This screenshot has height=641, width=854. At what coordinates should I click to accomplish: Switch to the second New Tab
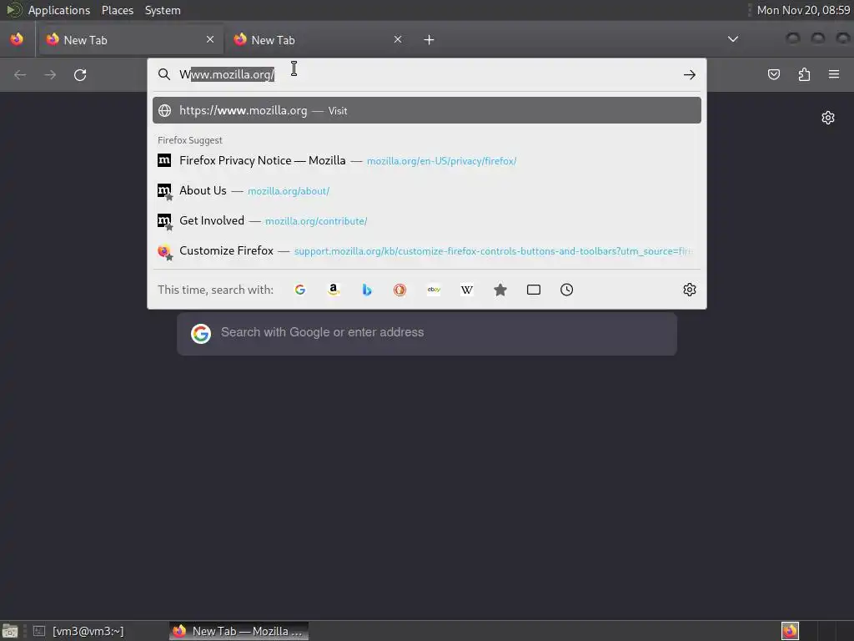[318, 40]
